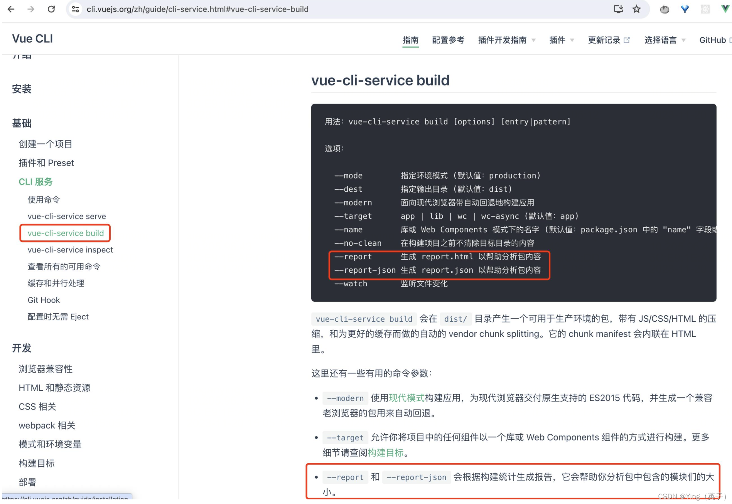
Task: Jump to 查看所有的可用命令 subsection
Action: click(64, 267)
